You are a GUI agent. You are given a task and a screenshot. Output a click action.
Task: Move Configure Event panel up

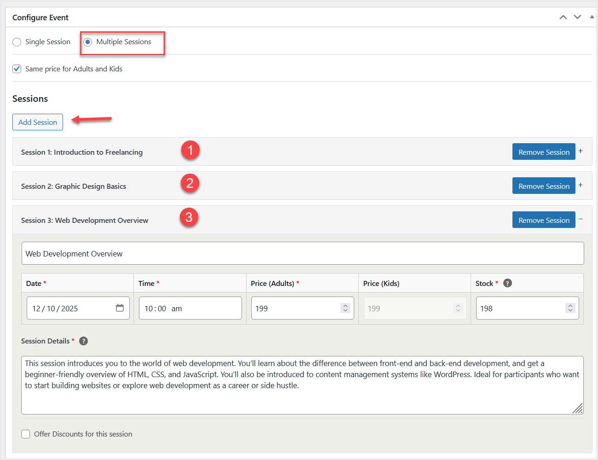(x=563, y=17)
